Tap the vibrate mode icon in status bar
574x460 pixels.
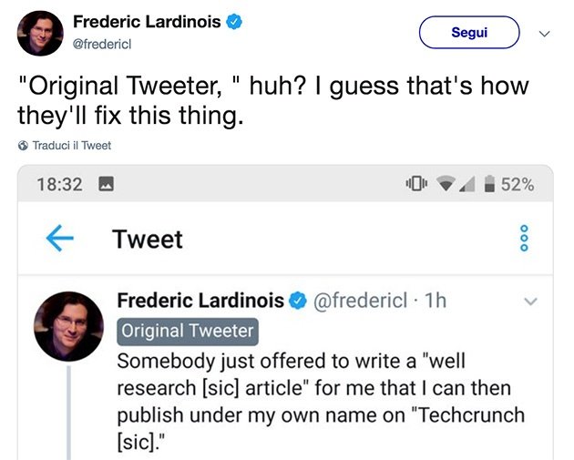point(416,185)
